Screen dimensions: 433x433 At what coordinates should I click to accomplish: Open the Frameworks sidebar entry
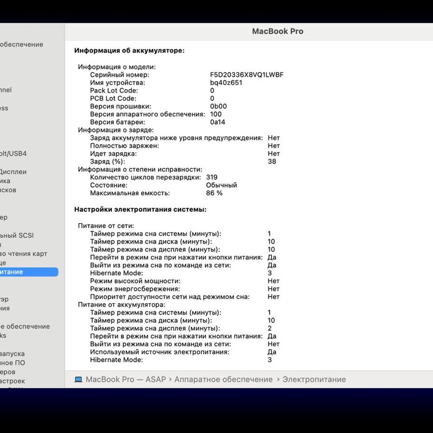pos(3,335)
